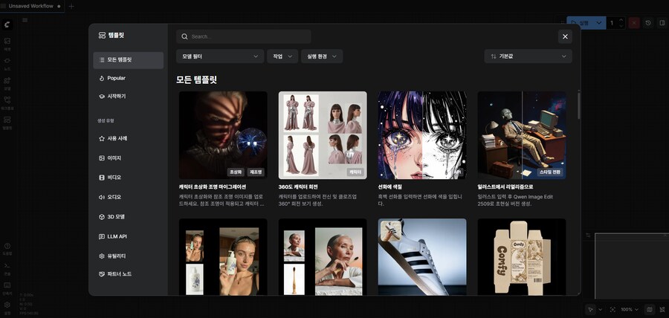Click the 이미지 category icon

[102, 158]
